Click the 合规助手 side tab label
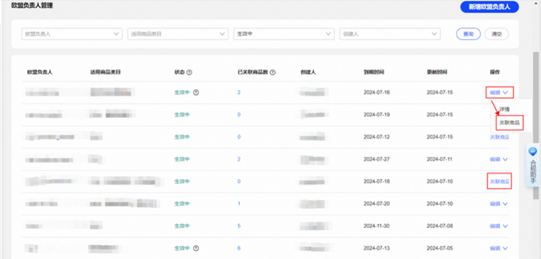This screenshot has width=541, height=259. (532, 171)
